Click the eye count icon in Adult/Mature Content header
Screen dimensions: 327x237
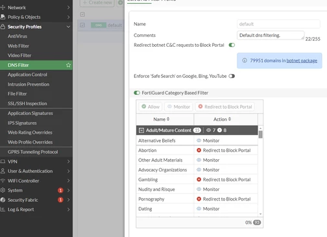[208, 130]
